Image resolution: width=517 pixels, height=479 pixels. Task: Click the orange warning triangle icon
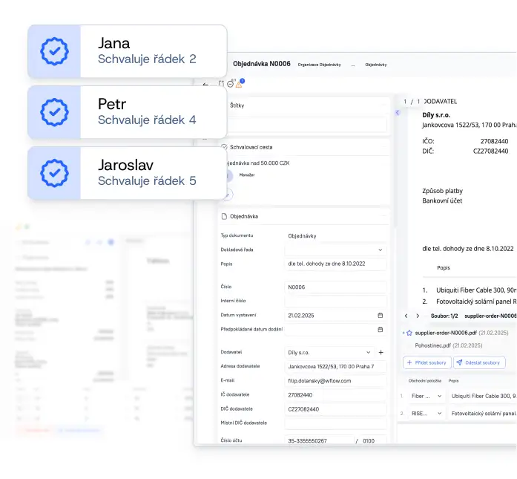pyautogui.click(x=239, y=85)
